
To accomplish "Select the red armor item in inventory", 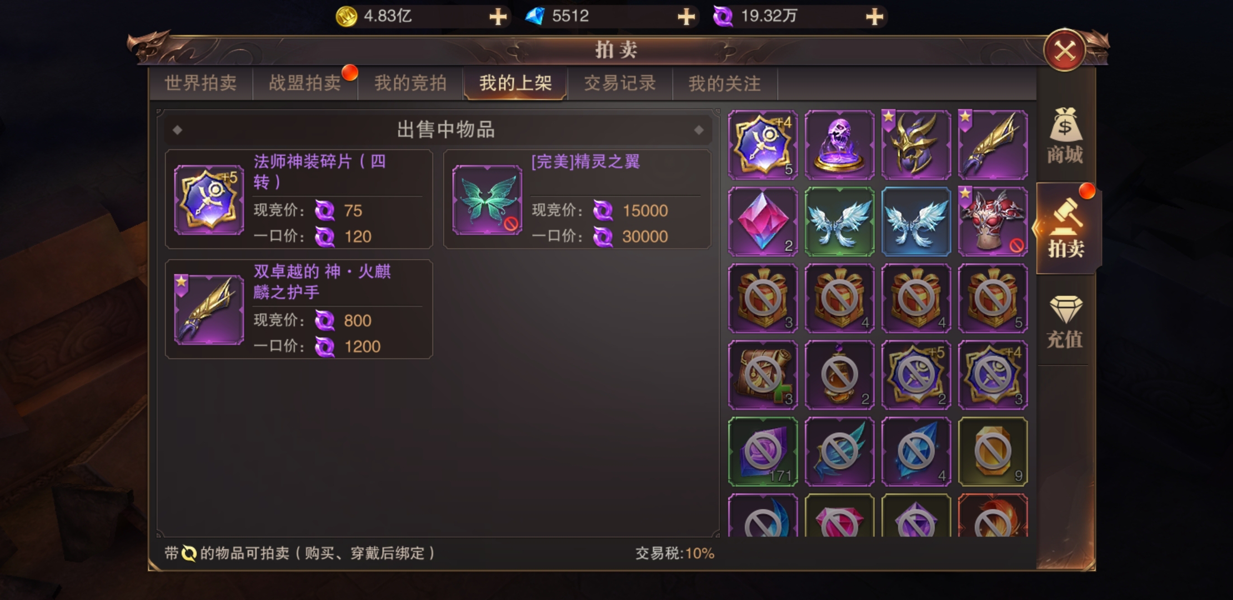I will (993, 222).
